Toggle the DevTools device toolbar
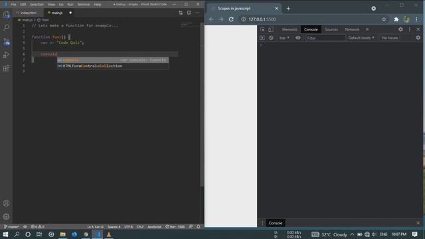This screenshot has width=425, height=239. point(271,29)
